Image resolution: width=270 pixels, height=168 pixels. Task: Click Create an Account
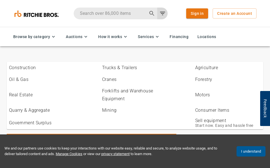pyautogui.click(x=234, y=13)
